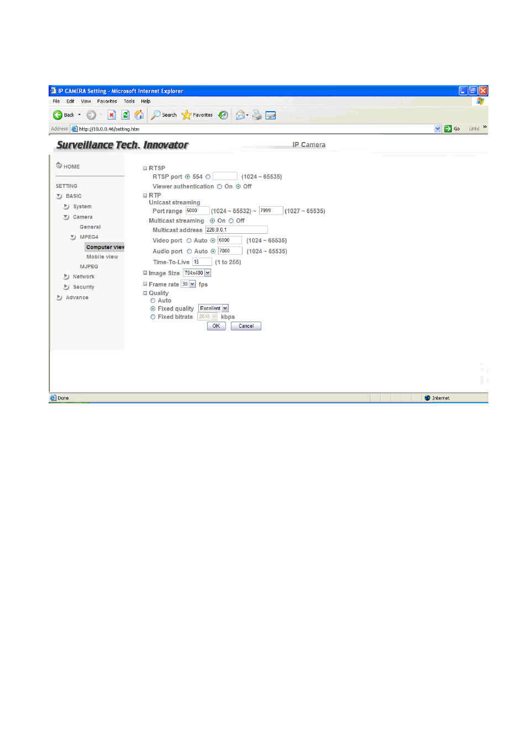Viewport: 527px width, 746px height.
Task: Select Auto radio for Audio port
Action: coord(189,251)
